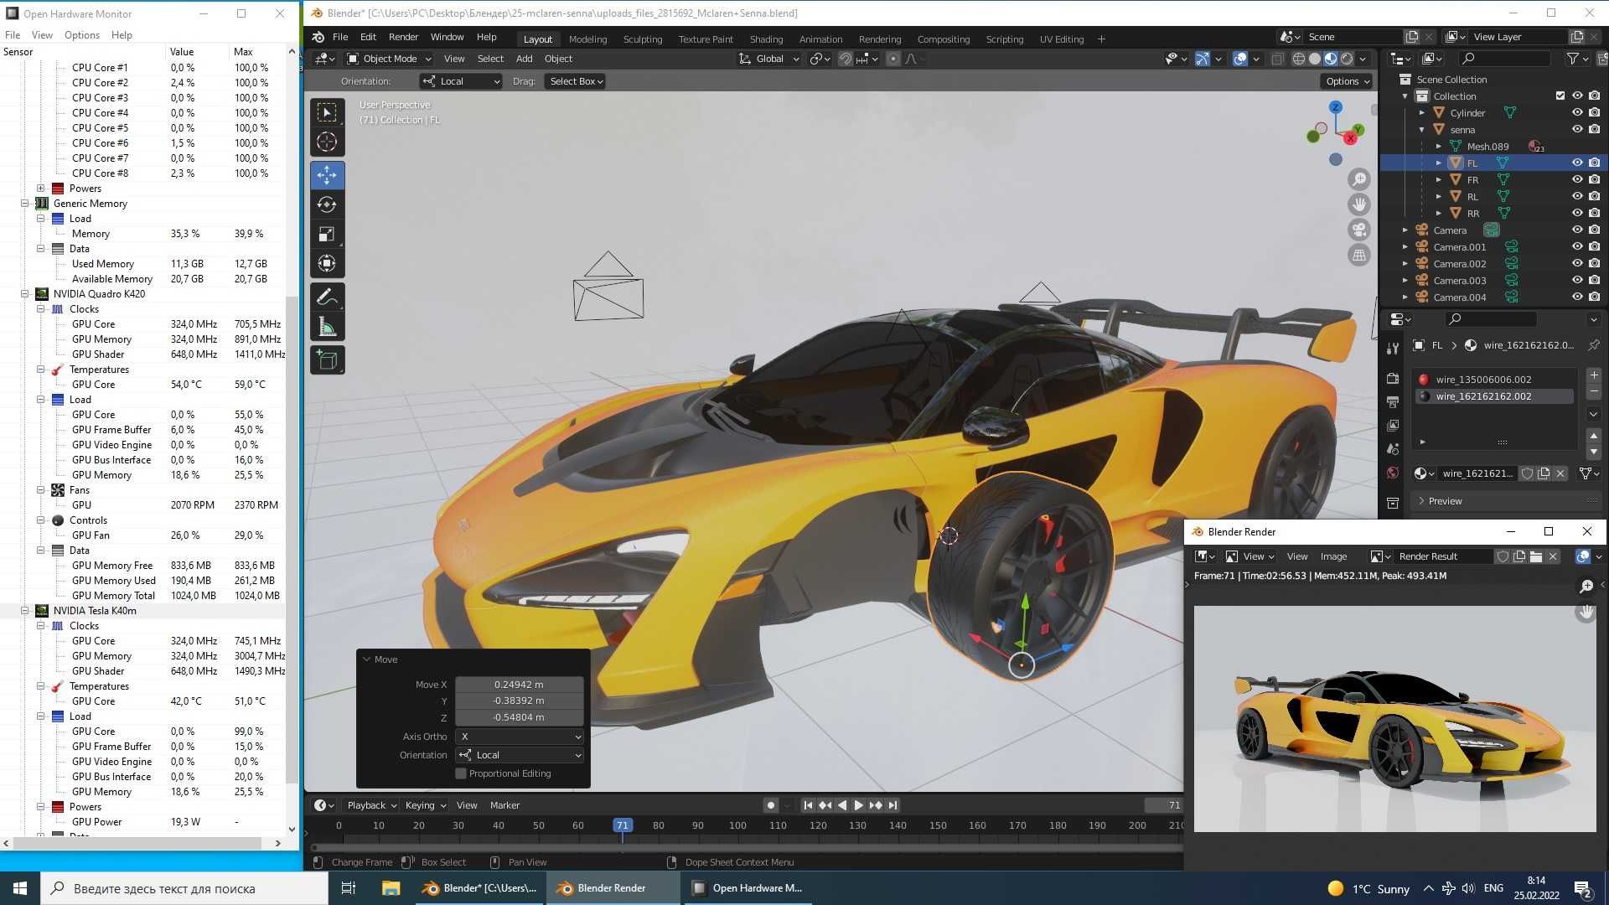Viewport: 1609px width, 905px height.
Task: Play animation in reverse
Action: click(x=842, y=805)
